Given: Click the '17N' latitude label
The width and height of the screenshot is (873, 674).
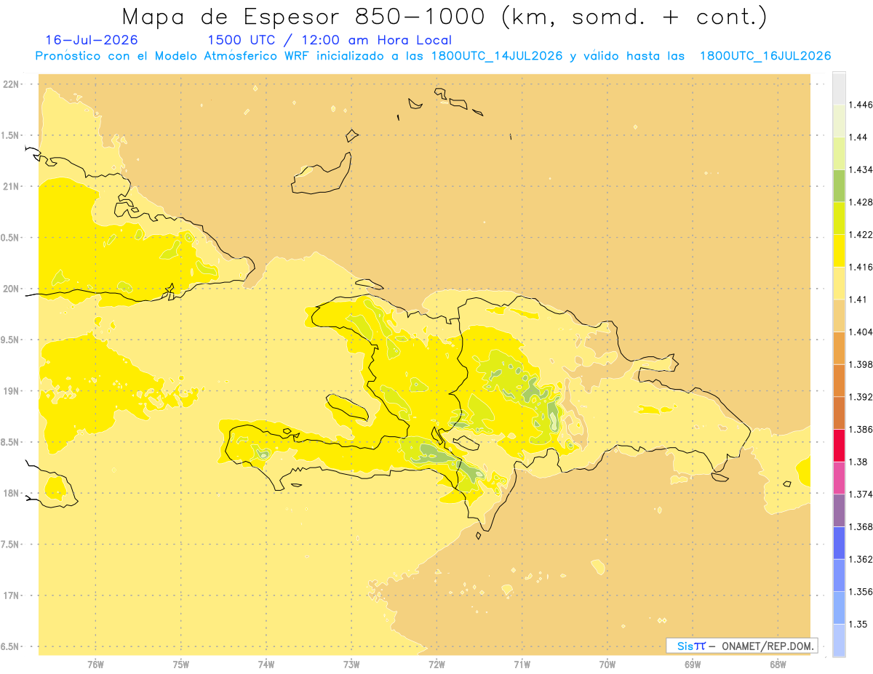Looking at the screenshot, I should click(x=10, y=595).
